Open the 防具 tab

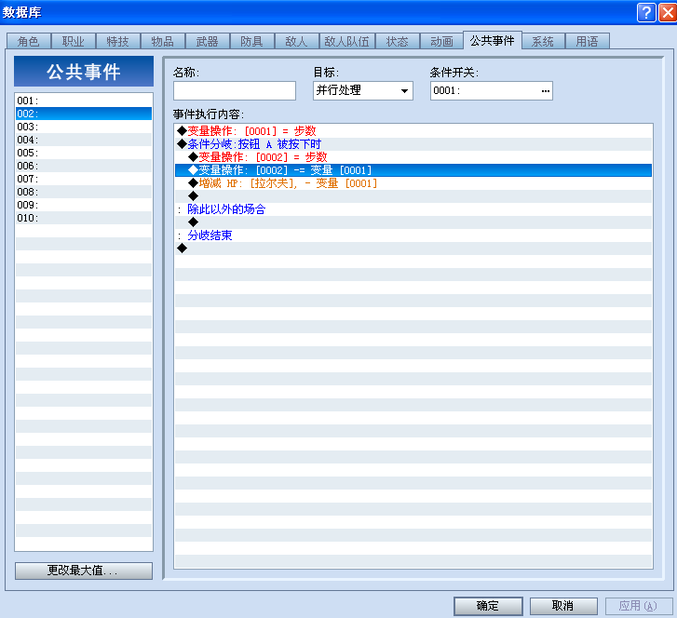pos(252,42)
